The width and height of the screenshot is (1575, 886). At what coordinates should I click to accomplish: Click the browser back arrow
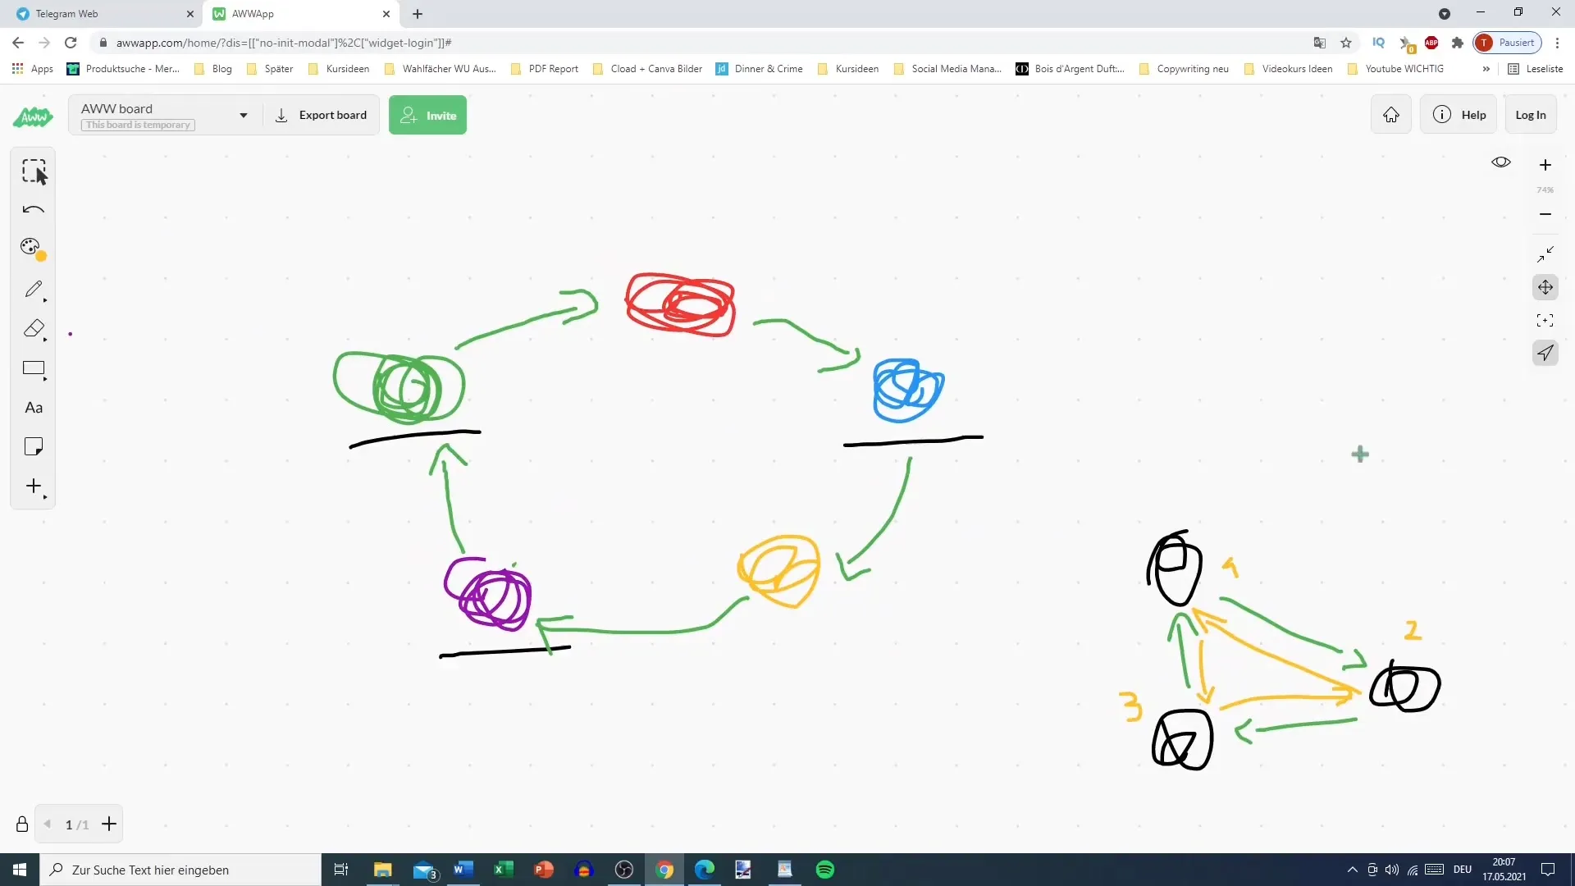click(18, 43)
